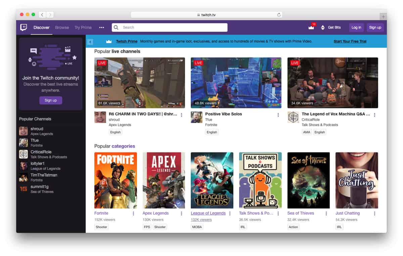Click the browser back arrow
This screenshot has height=256, width=403.
click(x=42, y=15)
